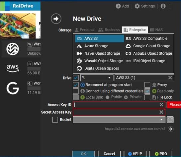
Task: Switch to the Personal storage tab
Action: (x=85, y=30)
